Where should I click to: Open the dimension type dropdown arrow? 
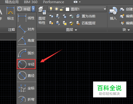(33, 9)
